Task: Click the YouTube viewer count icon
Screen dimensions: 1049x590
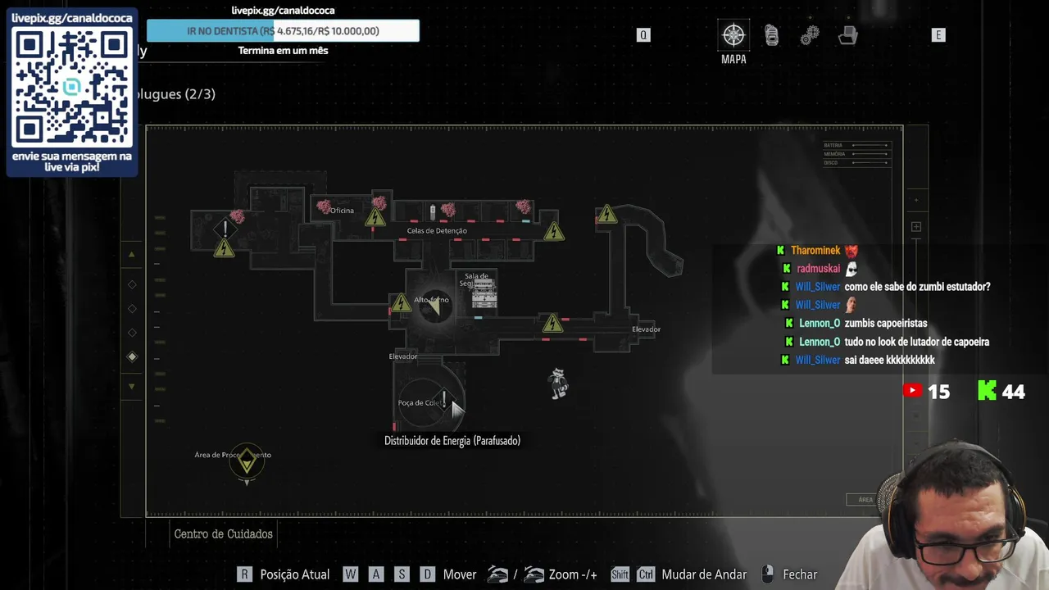Action: click(x=912, y=391)
